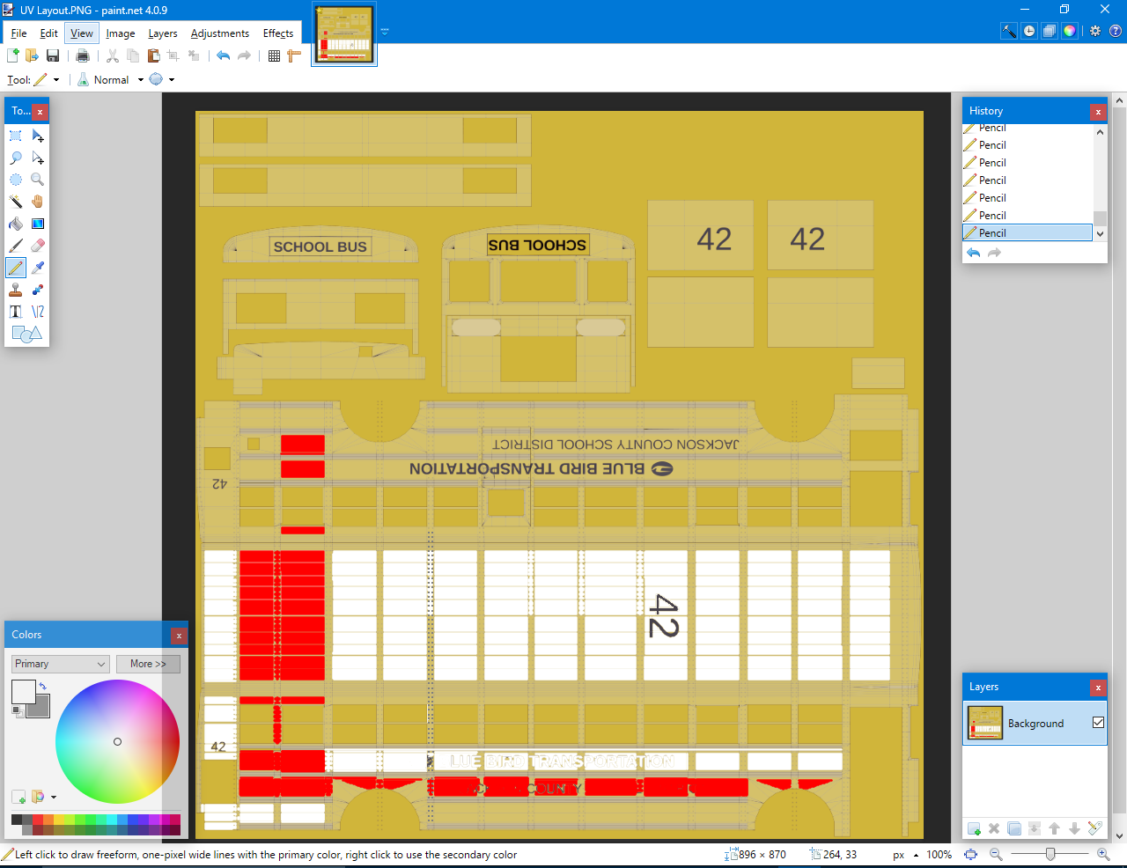Image resolution: width=1127 pixels, height=868 pixels.
Task: Open the Tool chooser dropdown arrow
Action: 56,79
